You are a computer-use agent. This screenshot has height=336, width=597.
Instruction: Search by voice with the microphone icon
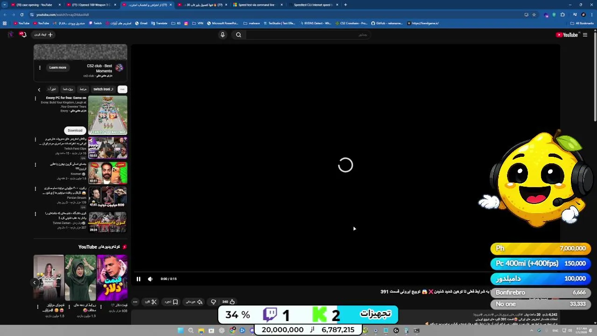coord(222,35)
